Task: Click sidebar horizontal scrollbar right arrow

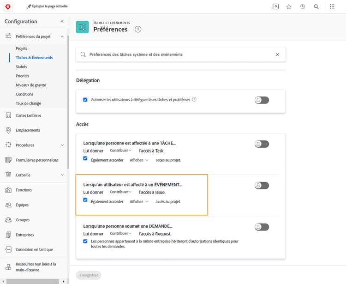Action: pos(64,282)
